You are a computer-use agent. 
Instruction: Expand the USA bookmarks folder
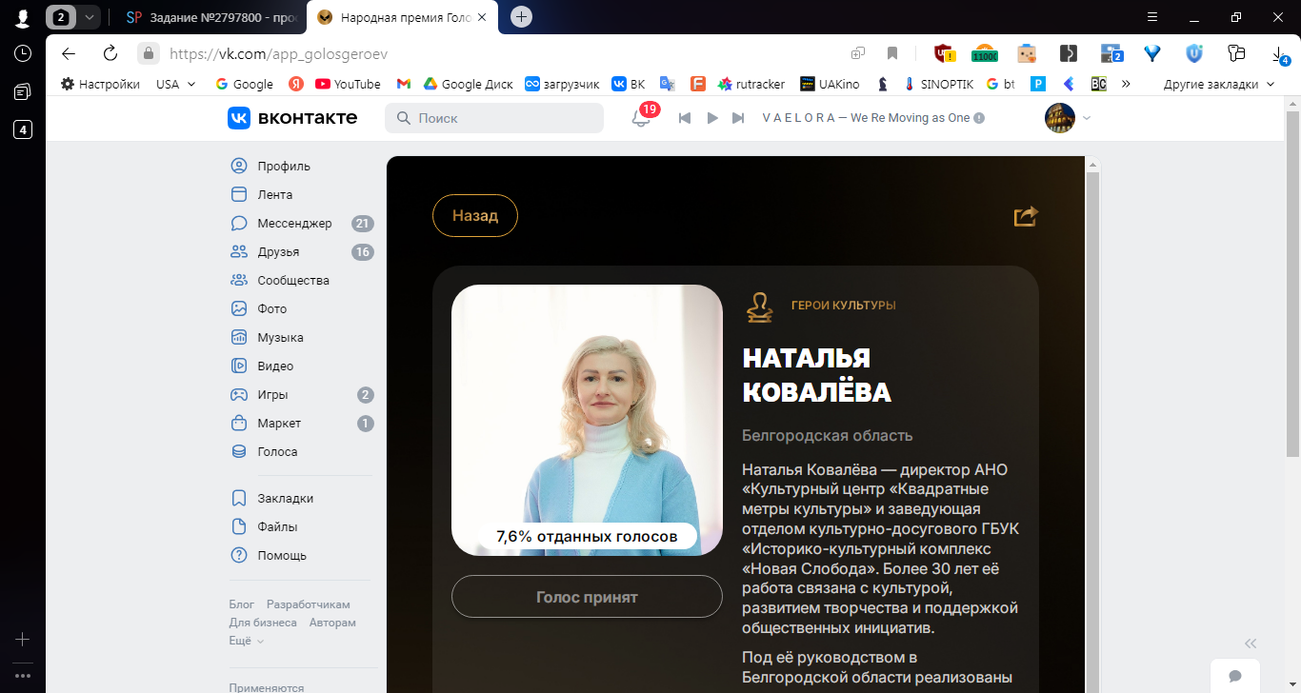tap(176, 84)
